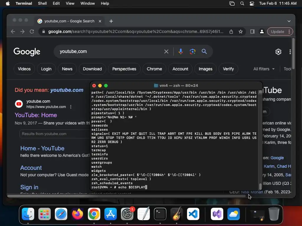Select the Chrome filter chip
The image size is (302, 226).
coord(154,69)
